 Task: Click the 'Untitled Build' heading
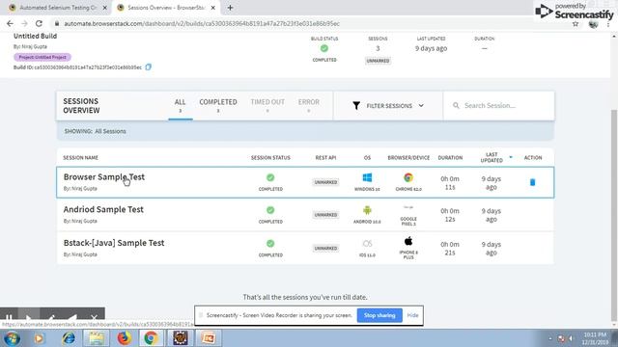(x=35, y=36)
